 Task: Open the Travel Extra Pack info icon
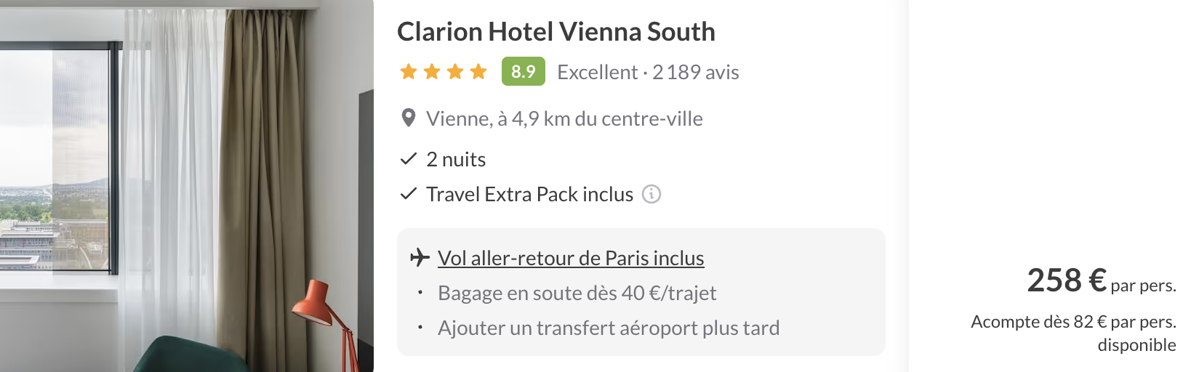click(651, 194)
